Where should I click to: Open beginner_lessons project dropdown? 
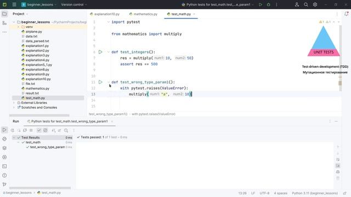tap(39, 4)
